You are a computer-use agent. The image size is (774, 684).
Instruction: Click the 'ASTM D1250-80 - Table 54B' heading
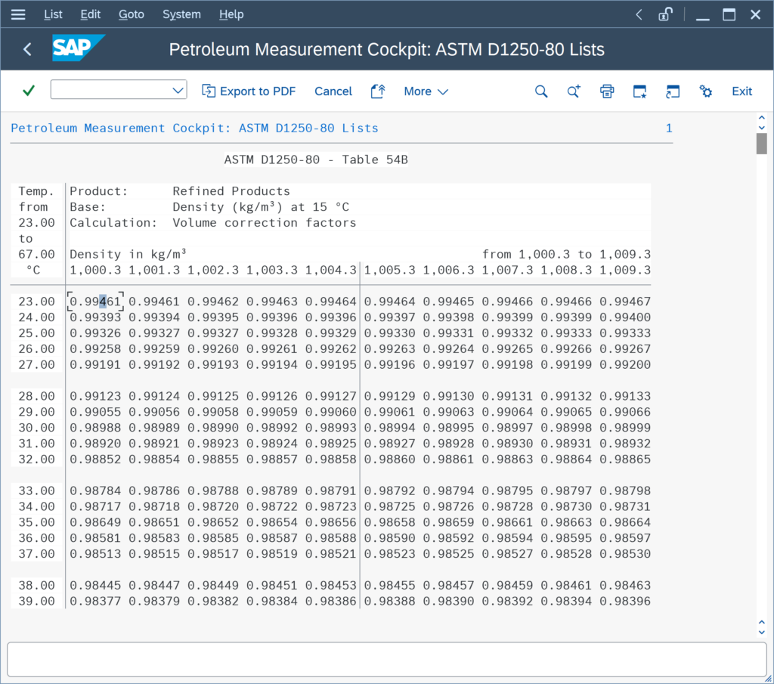(316, 159)
